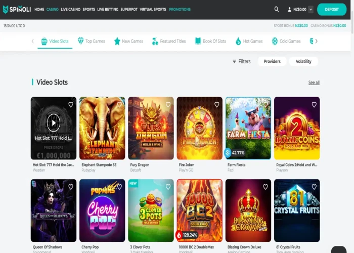Click the Spinoli logo

point(17,9)
